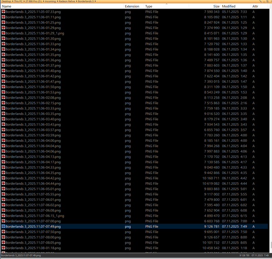This screenshot has width=272, height=259.
Task: Navigate to Radeon Relive folder in breadcrumb
Action: coord(67,1)
